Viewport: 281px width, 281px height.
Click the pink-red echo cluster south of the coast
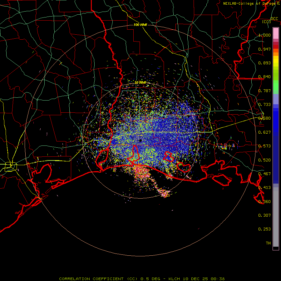coord(142,172)
